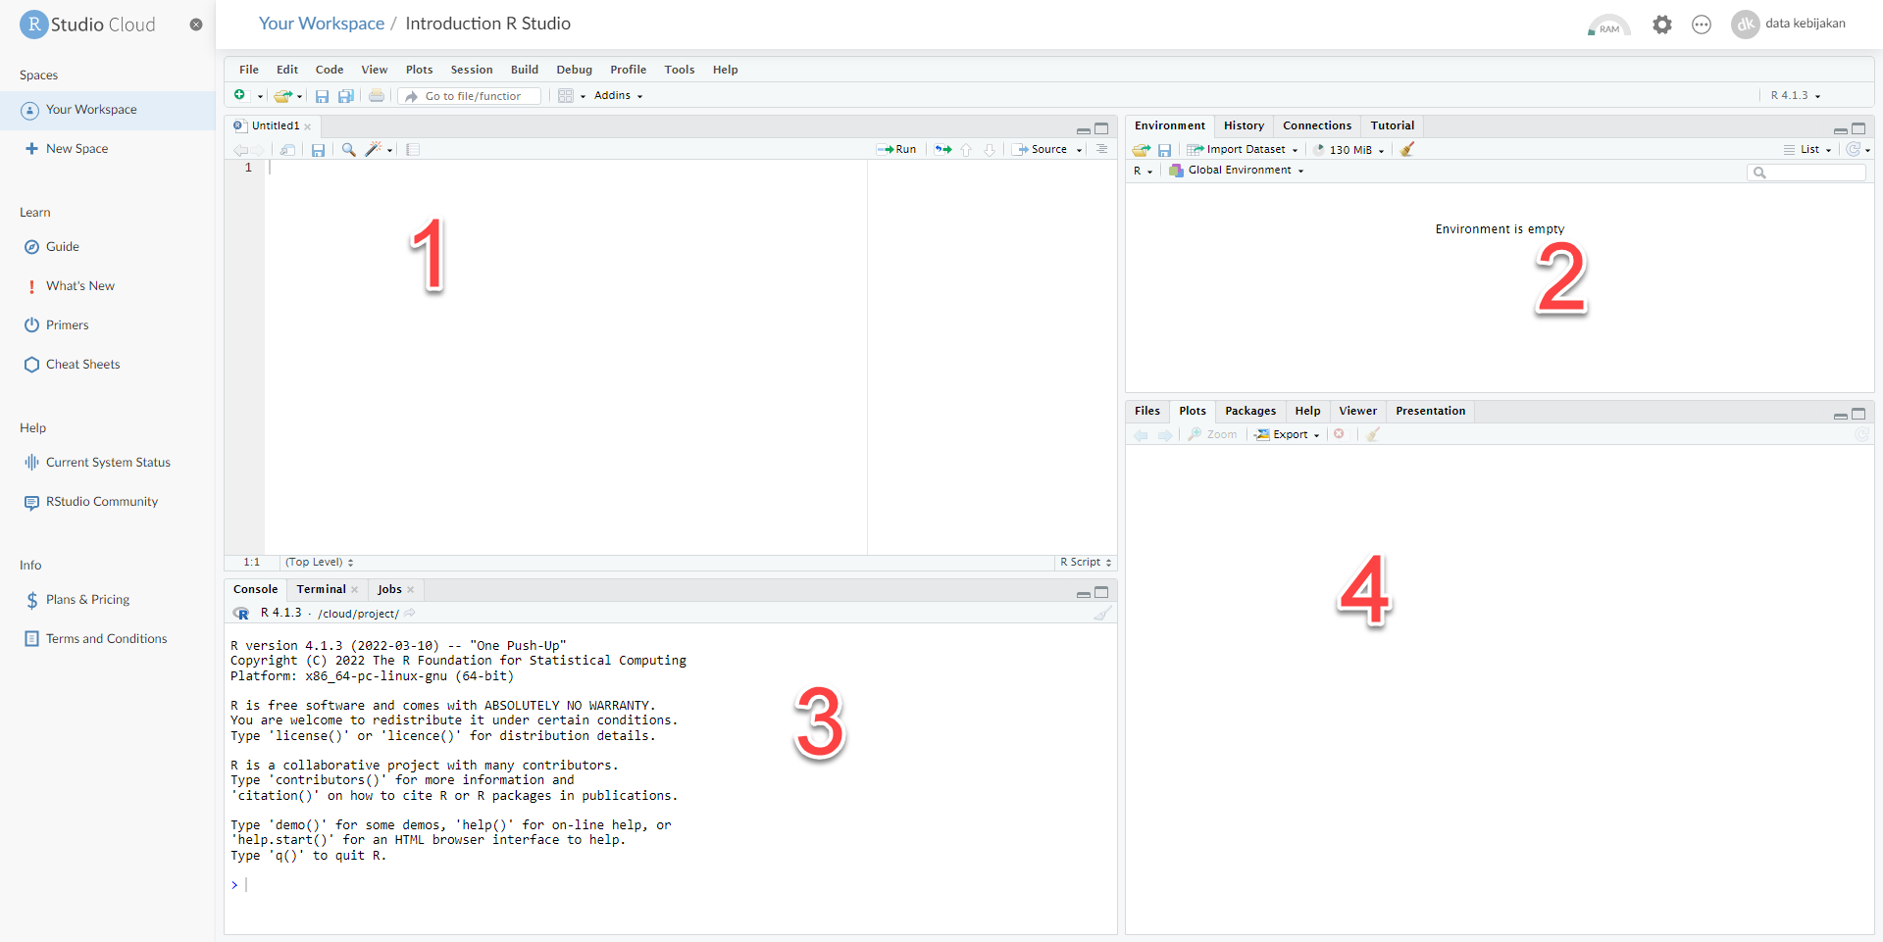
Task: Clear environment objects with broom icon
Action: [1407, 150]
